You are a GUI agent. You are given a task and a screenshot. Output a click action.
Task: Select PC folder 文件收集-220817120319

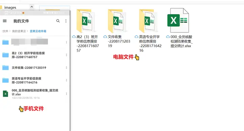[117, 21]
